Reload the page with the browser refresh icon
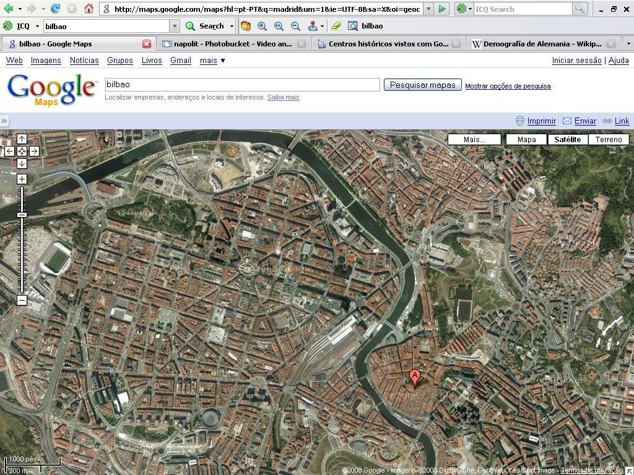 click(56, 9)
